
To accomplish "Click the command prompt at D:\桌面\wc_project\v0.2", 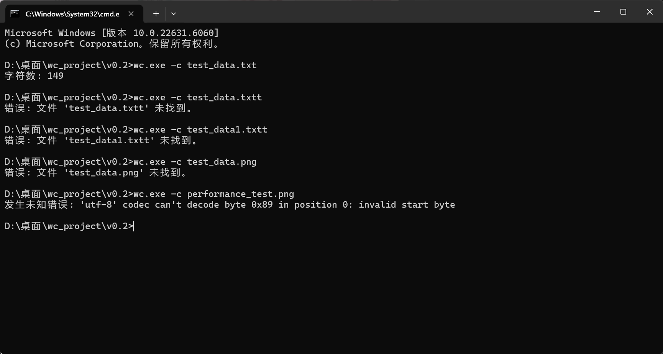I will point(68,226).
